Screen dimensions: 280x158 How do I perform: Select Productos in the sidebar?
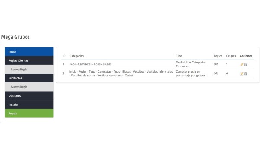pos(29,78)
